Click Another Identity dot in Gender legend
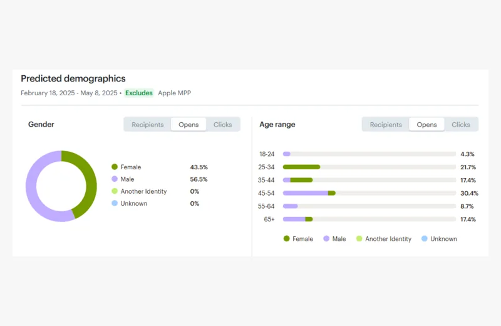Image resolution: width=501 pixels, height=326 pixels. pyautogui.click(x=115, y=191)
